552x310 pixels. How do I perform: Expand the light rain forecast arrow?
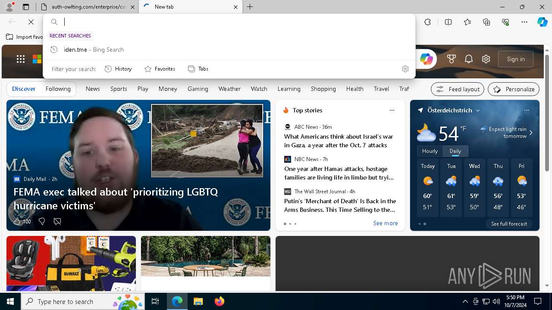[531, 133]
